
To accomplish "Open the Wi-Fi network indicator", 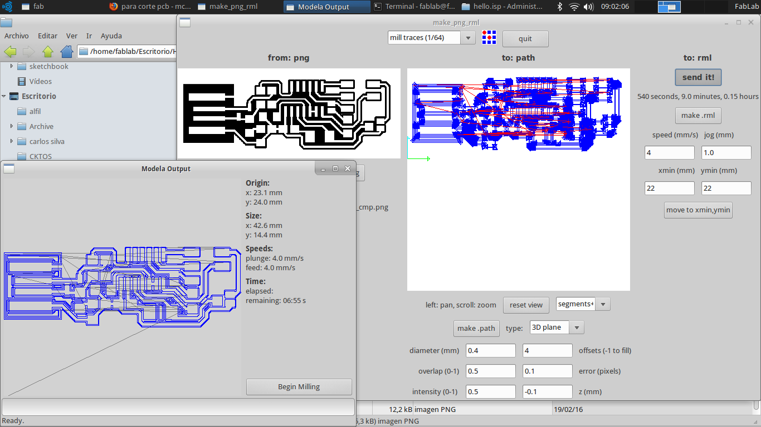I will click(x=574, y=7).
